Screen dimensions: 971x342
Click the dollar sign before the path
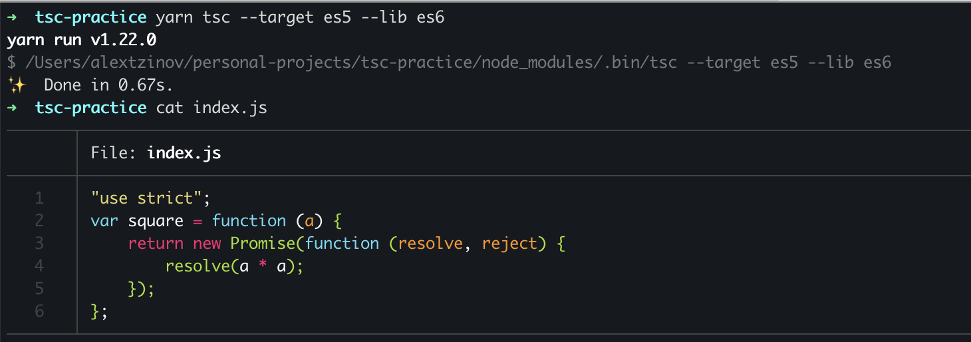(11, 63)
